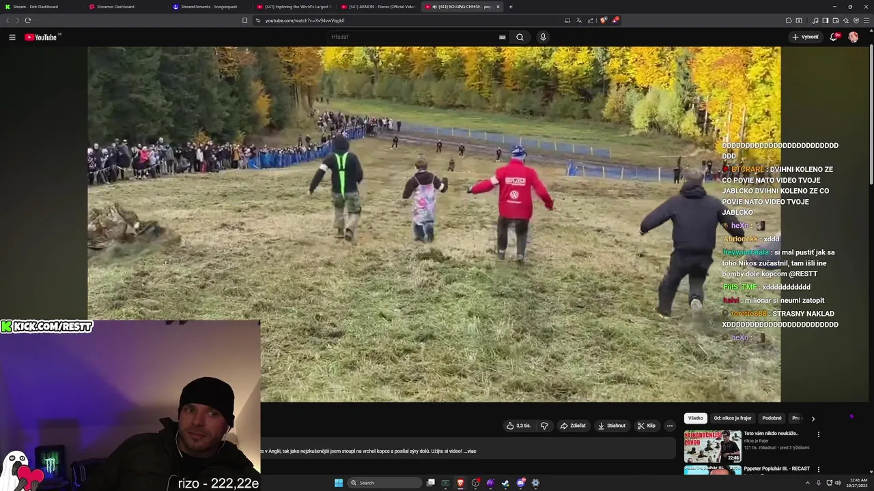
Task: Open Brave Rewards triangle icon
Action: click(x=615, y=20)
